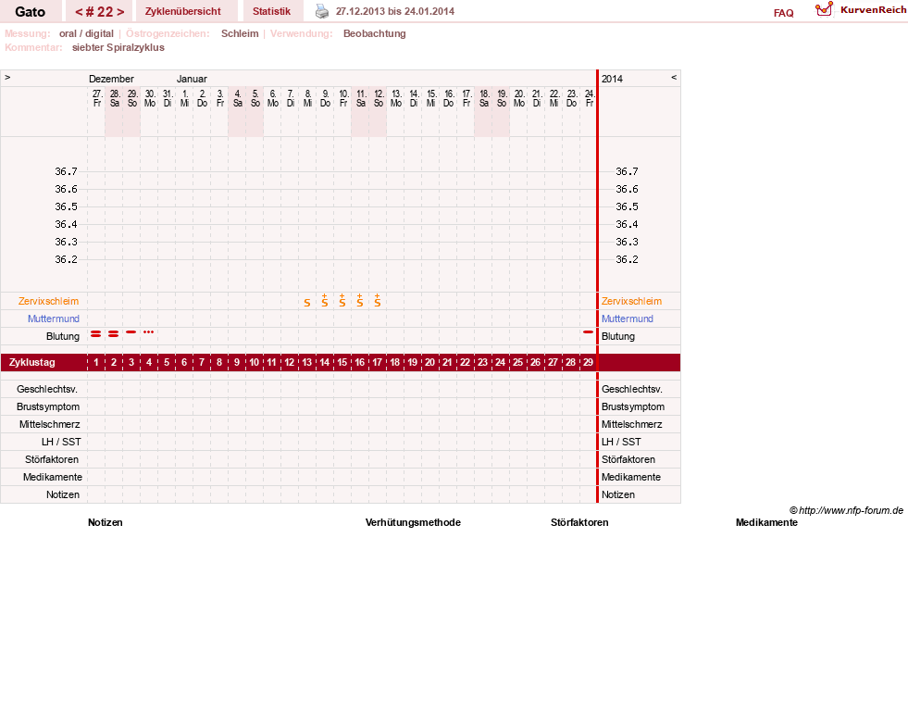Go to previous cycle arrow before #22

[x=79, y=12]
